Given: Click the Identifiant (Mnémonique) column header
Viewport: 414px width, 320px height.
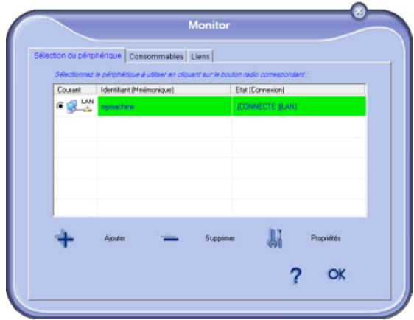Looking at the screenshot, I should point(164,90).
